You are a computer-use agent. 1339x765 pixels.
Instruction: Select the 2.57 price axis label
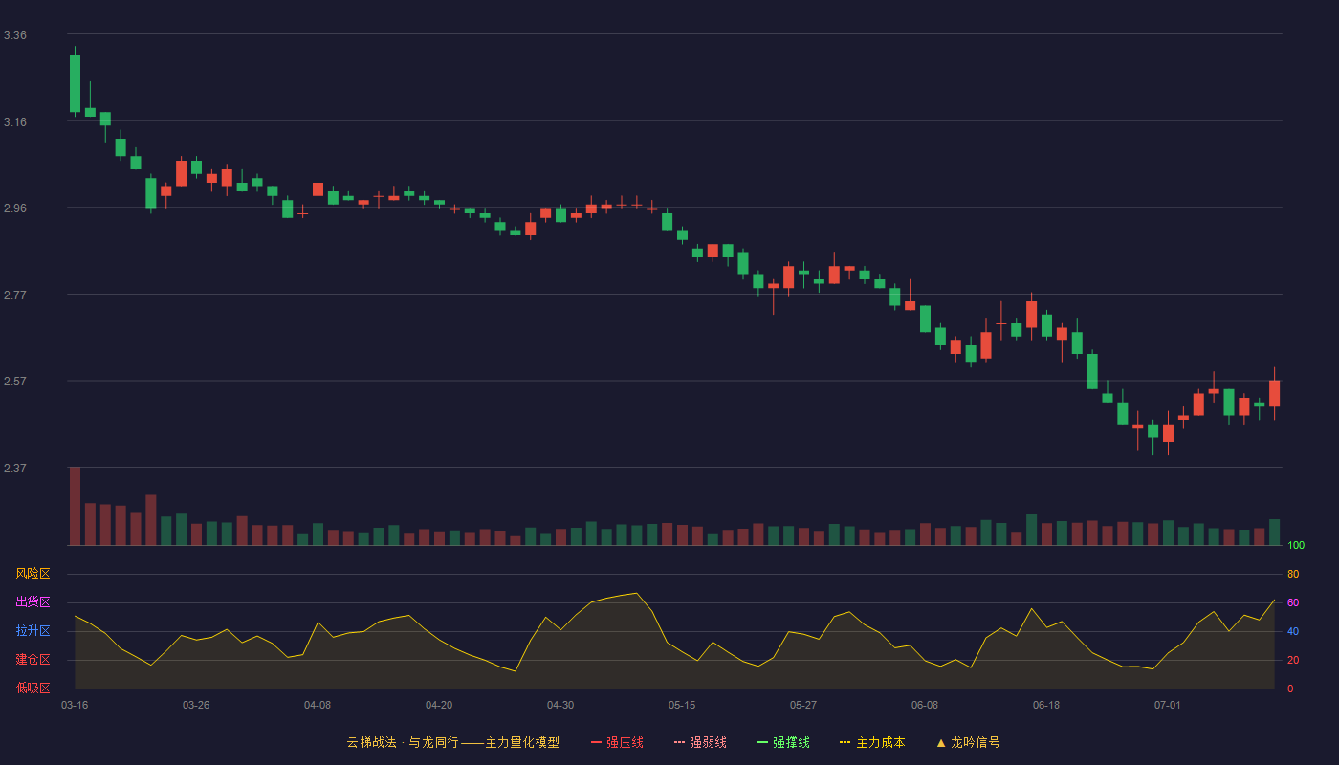[15, 382]
